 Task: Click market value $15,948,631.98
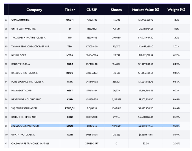(146, 20)
